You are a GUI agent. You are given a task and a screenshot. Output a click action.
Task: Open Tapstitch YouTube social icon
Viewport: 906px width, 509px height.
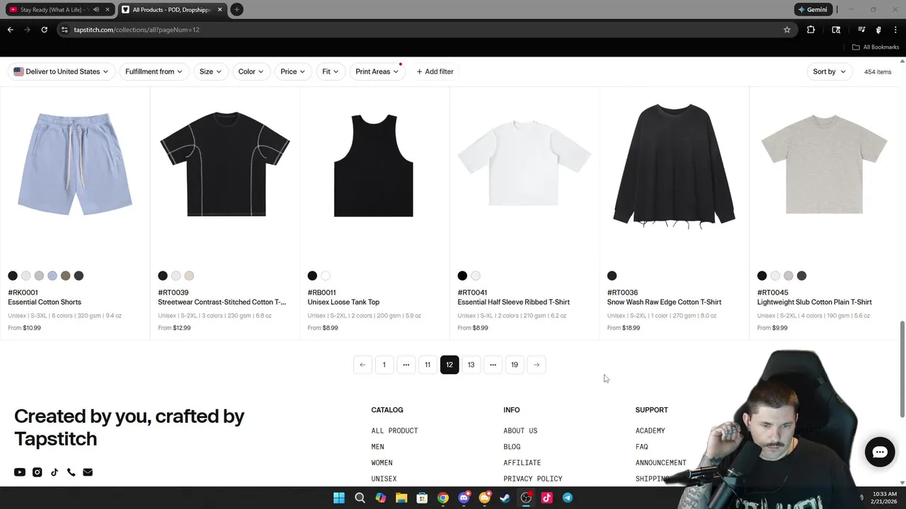coord(20,472)
